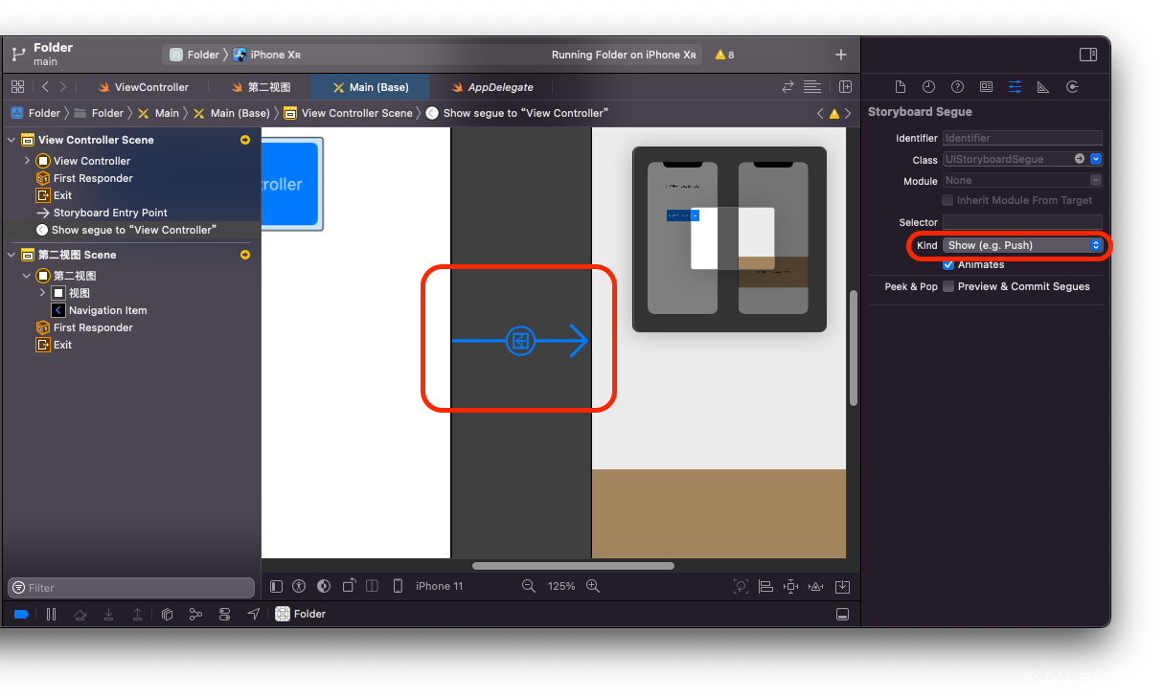Open the Quick Help inspector

tap(957, 87)
